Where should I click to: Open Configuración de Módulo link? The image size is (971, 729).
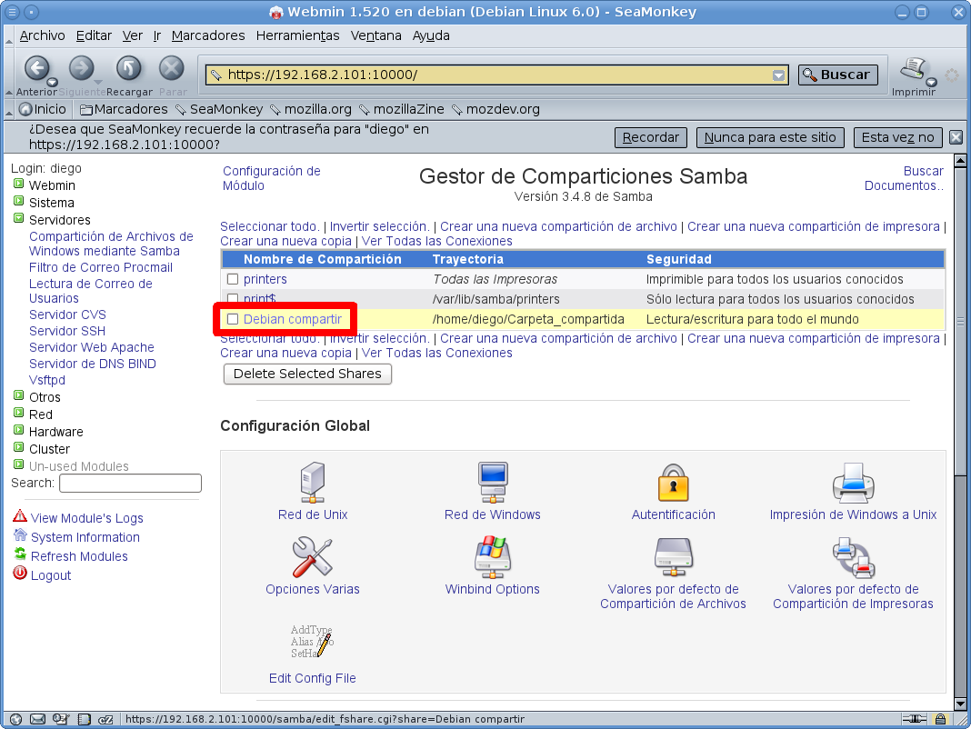272,178
